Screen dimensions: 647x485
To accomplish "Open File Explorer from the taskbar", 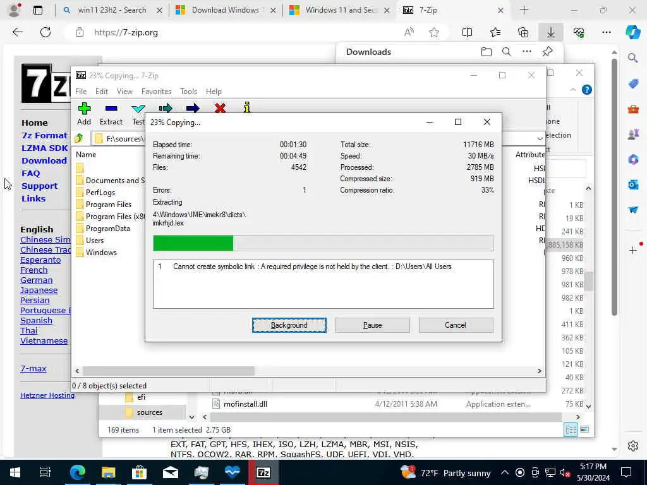I will [x=108, y=472].
